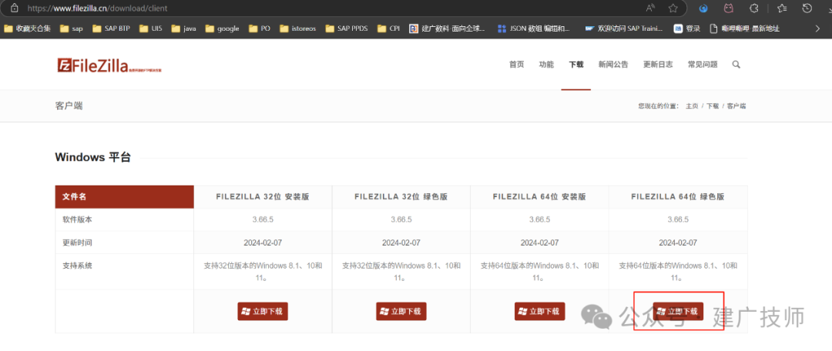This screenshot has height=351, width=832.
Task: Click the 客户端 breadcrumb item
Action: (x=736, y=106)
